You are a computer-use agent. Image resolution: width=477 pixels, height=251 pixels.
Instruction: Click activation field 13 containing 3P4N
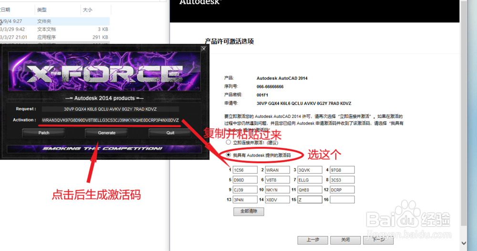(245, 199)
